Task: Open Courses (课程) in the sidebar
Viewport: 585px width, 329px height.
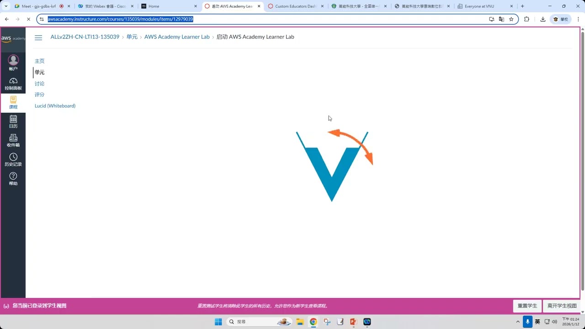Action: (x=13, y=102)
